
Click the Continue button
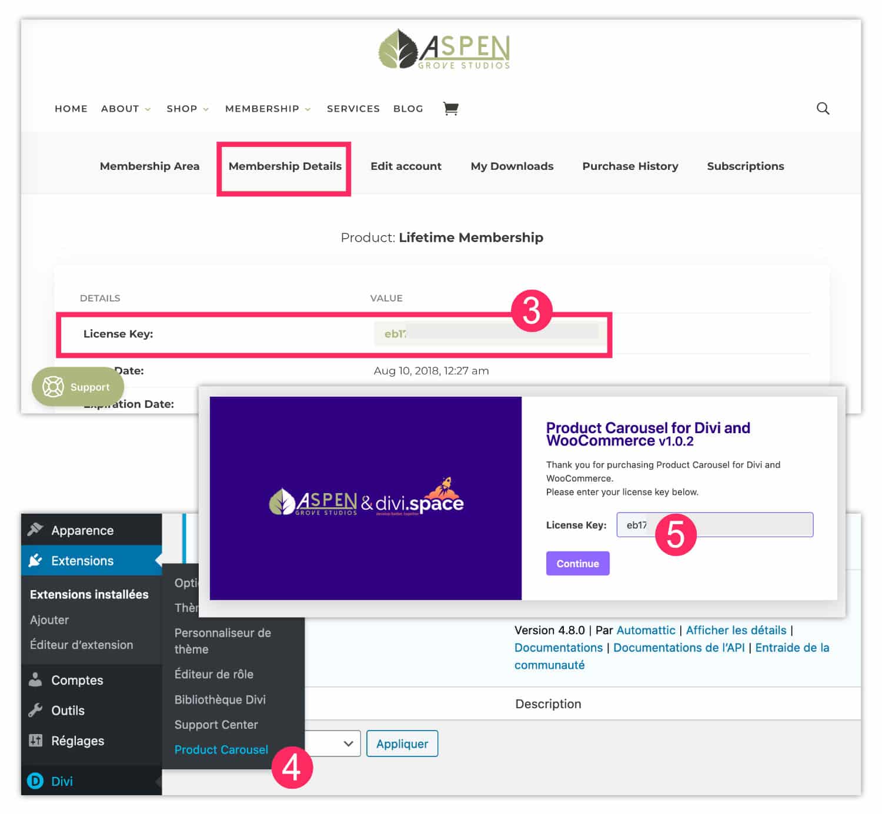click(577, 563)
